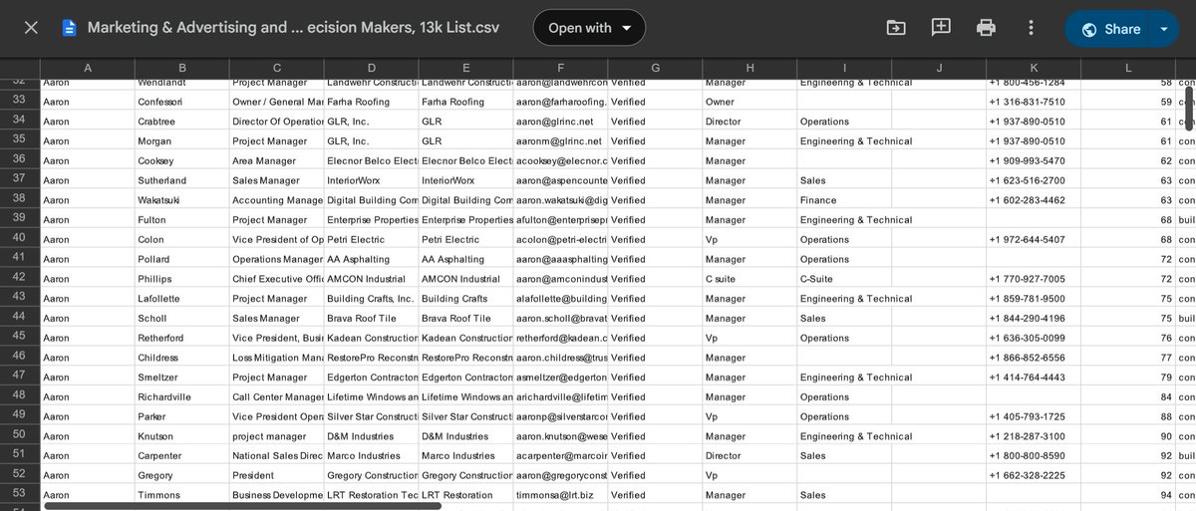The width and height of the screenshot is (1196, 511).
Task: Click 'AMCON Industrial' in column D
Action: pos(371,279)
